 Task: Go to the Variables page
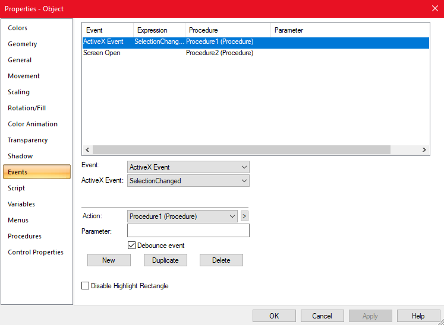tap(21, 204)
